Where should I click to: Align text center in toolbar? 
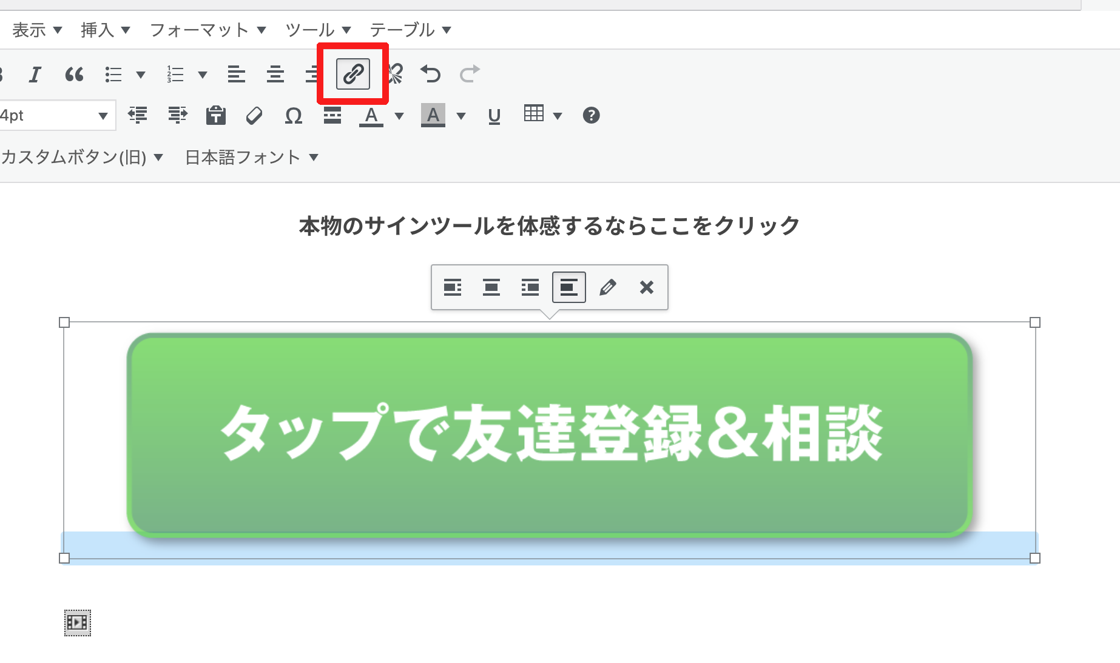tap(275, 75)
